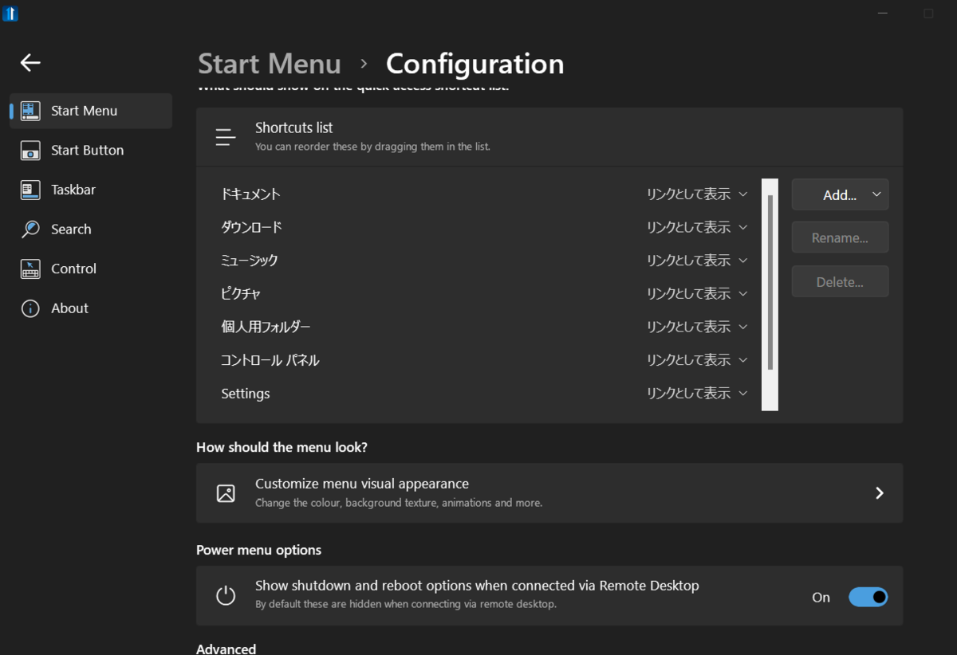Open Customize menu visual appearance
This screenshot has height=655, width=957.
click(549, 492)
